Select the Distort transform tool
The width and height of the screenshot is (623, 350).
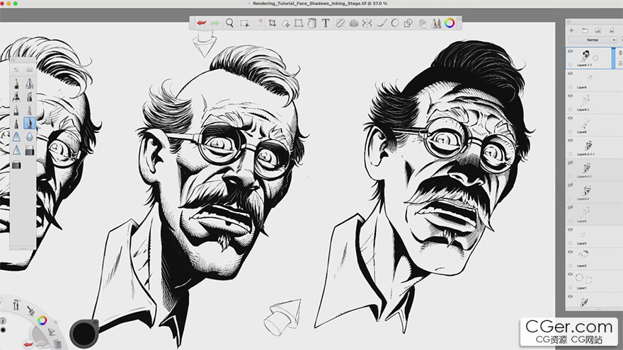click(x=298, y=23)
